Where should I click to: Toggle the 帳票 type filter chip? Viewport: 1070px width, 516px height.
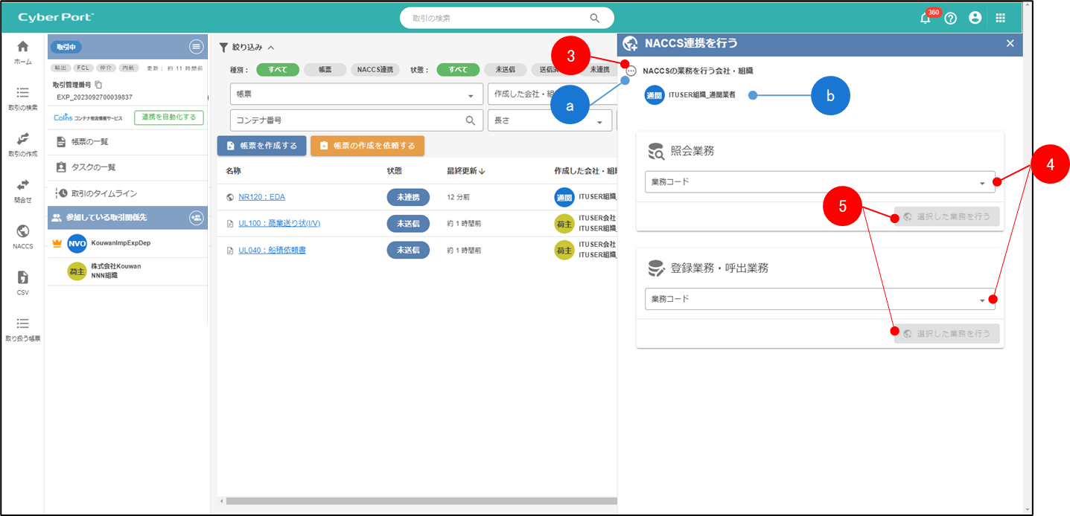pyautogui.click(x=325, y=70)
